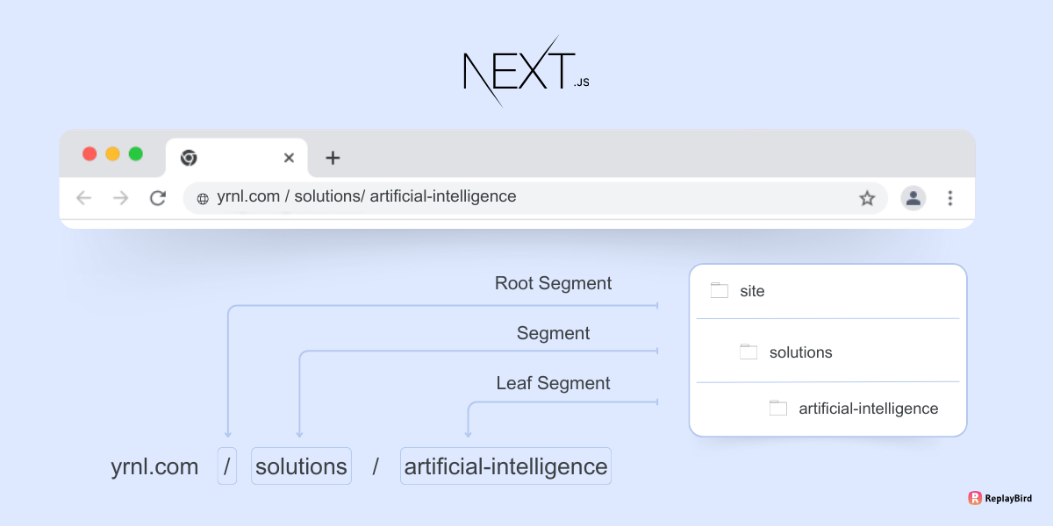Image resolution: width=1053 pixels, height=526 pixels.
Task: Click the globe site info icon
Action: coord(203,198)
